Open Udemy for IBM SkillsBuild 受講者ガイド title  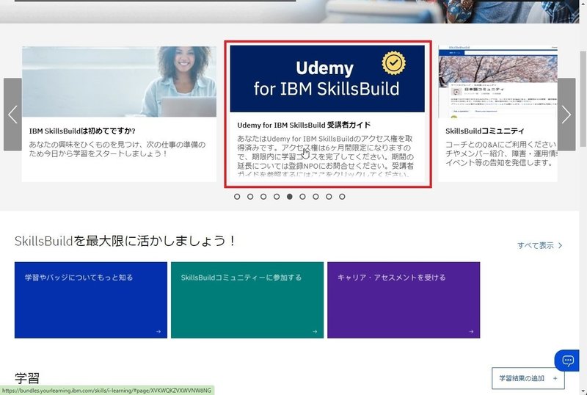[304, 125]
